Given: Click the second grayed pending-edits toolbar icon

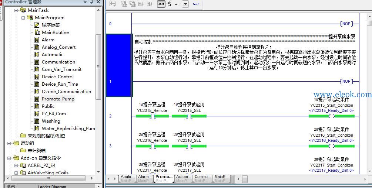Looking at the screenshot, I should tap(124, 4).
